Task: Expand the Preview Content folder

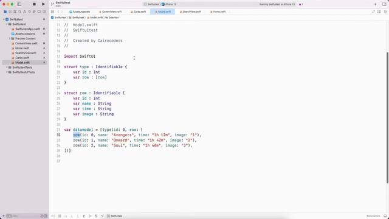Action: coord(10,38)
